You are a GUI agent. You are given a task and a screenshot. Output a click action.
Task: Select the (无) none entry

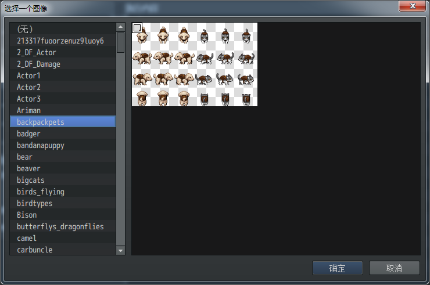tap(63, 29)
